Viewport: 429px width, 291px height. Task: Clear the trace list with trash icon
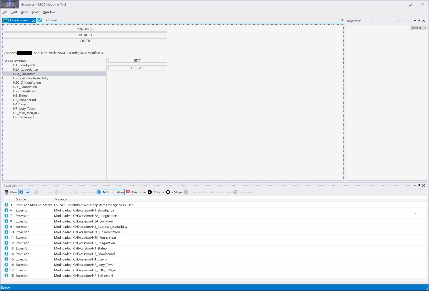(x=11, y=192)
